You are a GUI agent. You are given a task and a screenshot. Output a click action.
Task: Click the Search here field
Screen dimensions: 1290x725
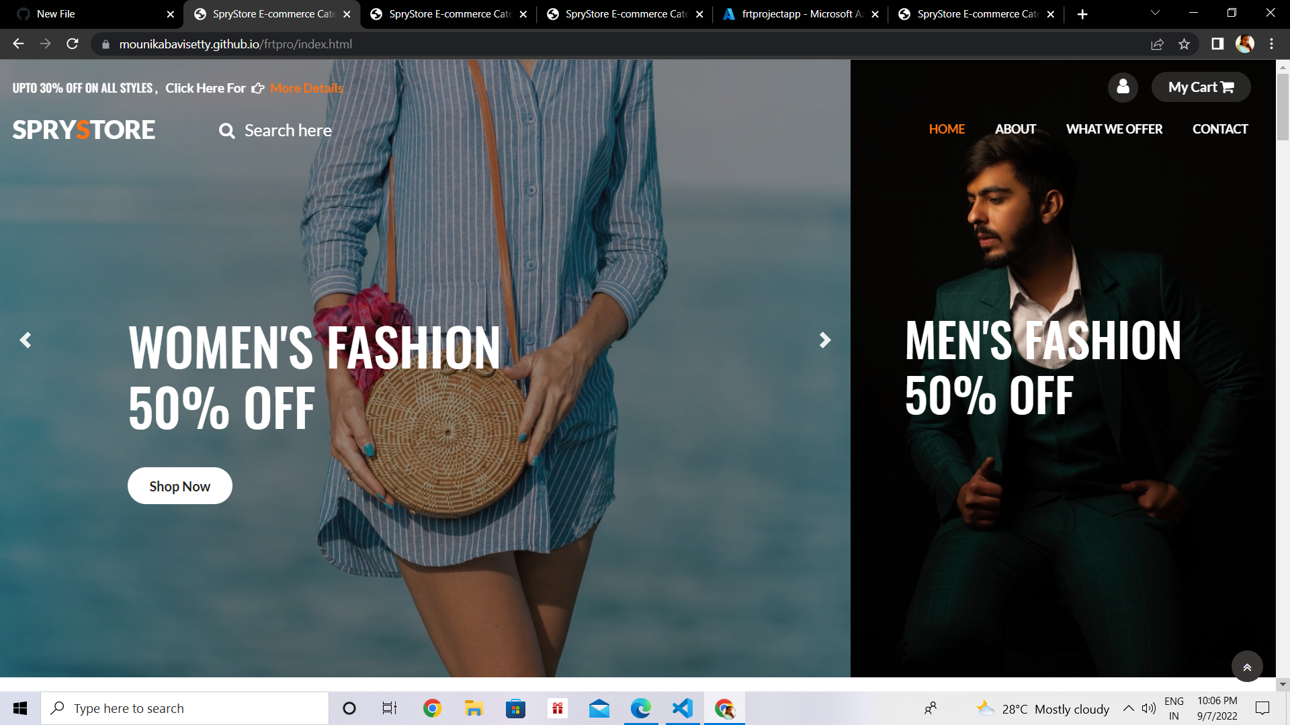(x=288, y=131)
